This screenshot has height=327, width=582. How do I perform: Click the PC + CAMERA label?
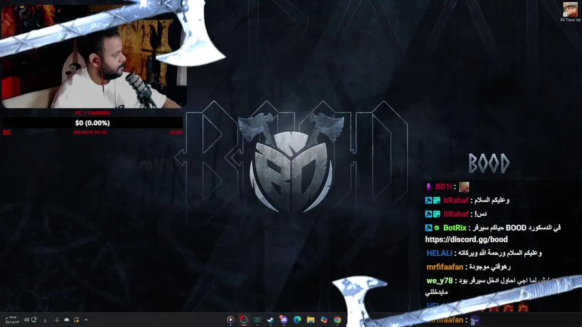[x=93, y=113]
